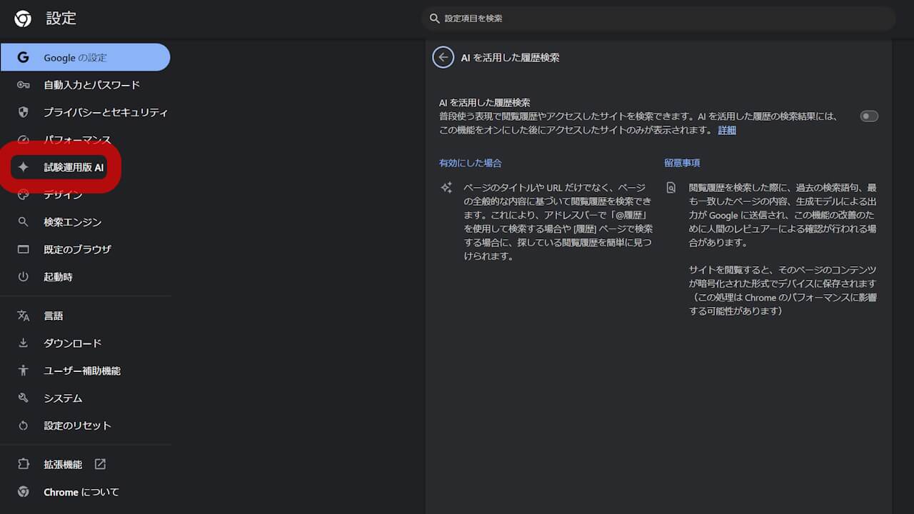914x514 pixels.
Task: Select the 検索エンジン magnifier icon
Action: click(24, 222)
